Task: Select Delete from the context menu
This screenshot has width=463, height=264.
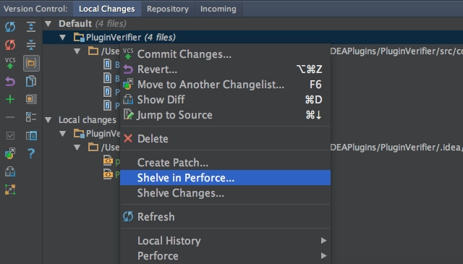Action: [225, 138]
